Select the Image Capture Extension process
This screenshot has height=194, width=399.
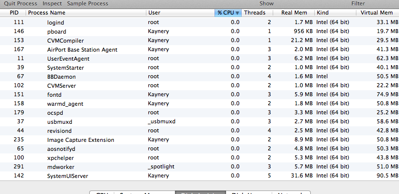point(81,140)
